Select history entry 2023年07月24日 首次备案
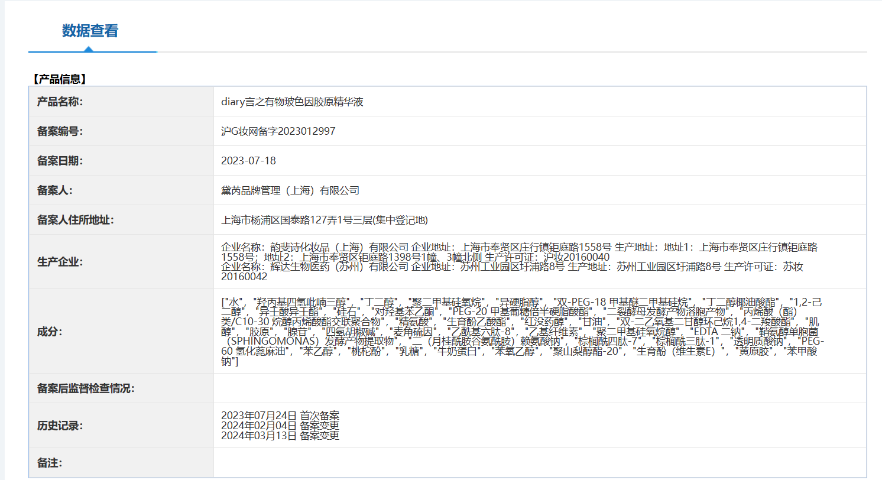This screenshot has width=882, height=480. coord(280,416)
